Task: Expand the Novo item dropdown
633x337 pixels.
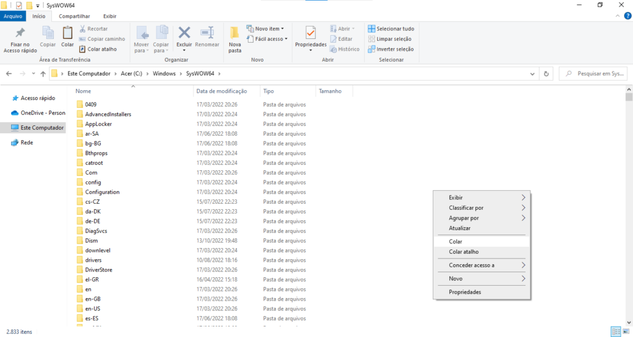Action: pos(265,28)
